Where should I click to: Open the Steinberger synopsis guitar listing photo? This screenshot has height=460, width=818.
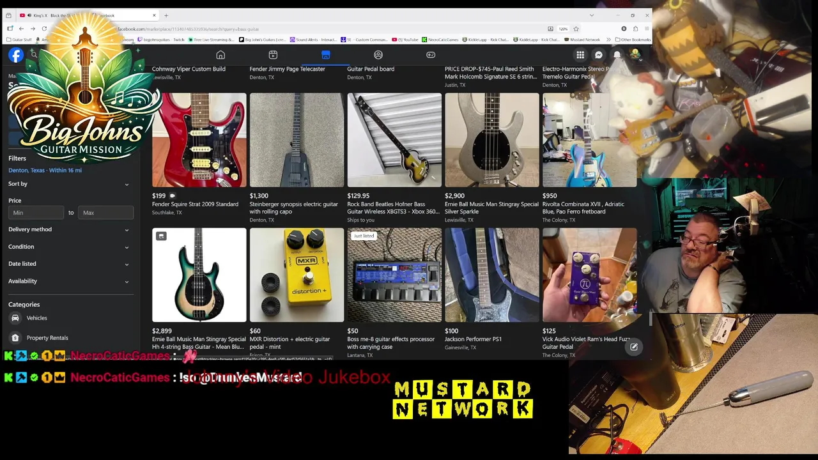pos(297,140)
